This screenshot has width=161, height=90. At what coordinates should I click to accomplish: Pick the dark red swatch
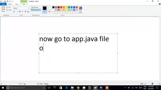(x=59, y=7)
